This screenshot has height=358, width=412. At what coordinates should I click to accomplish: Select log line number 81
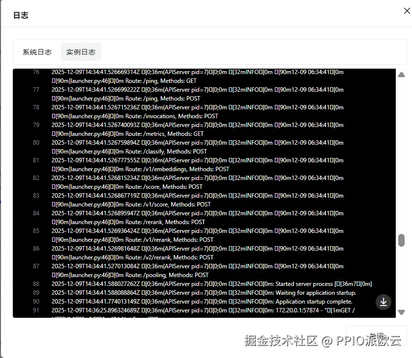(36, 160)
